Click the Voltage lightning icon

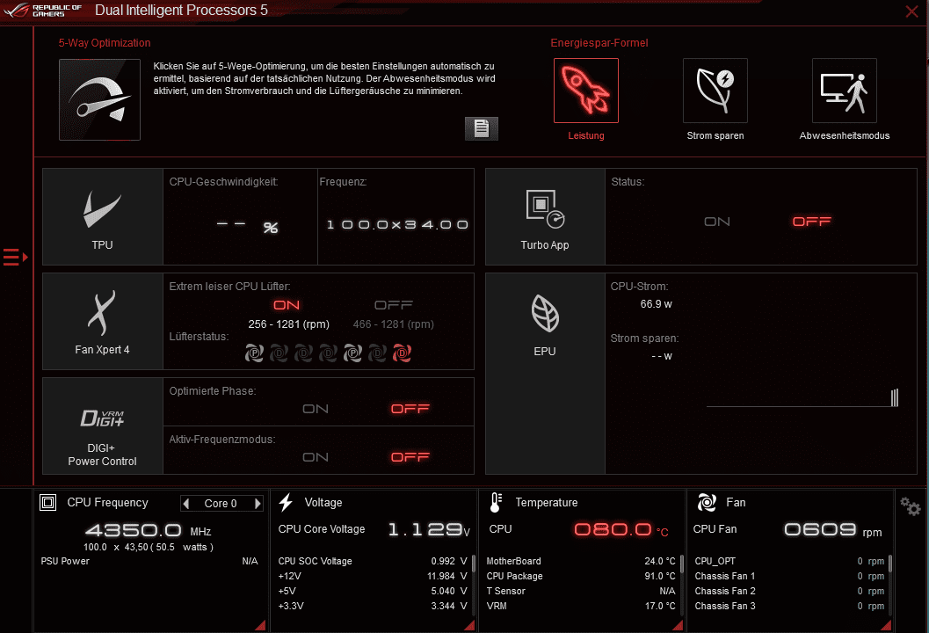287,503
